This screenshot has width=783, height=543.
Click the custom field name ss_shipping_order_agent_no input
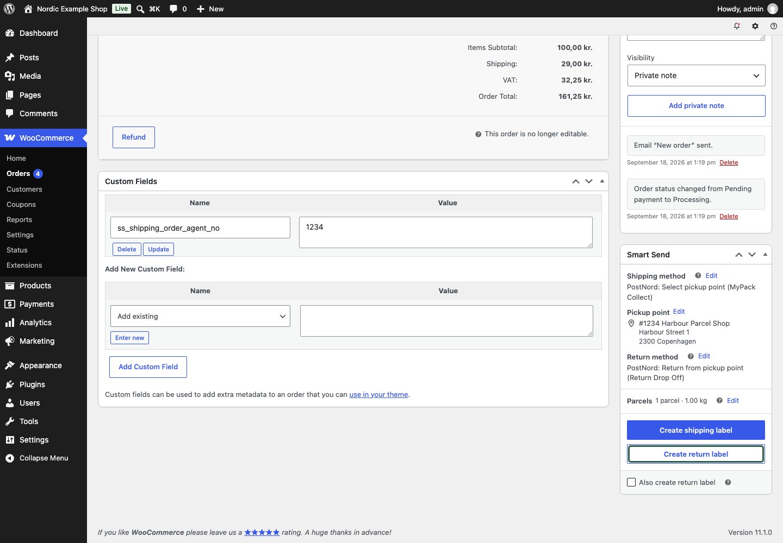[x=200, y=228]
